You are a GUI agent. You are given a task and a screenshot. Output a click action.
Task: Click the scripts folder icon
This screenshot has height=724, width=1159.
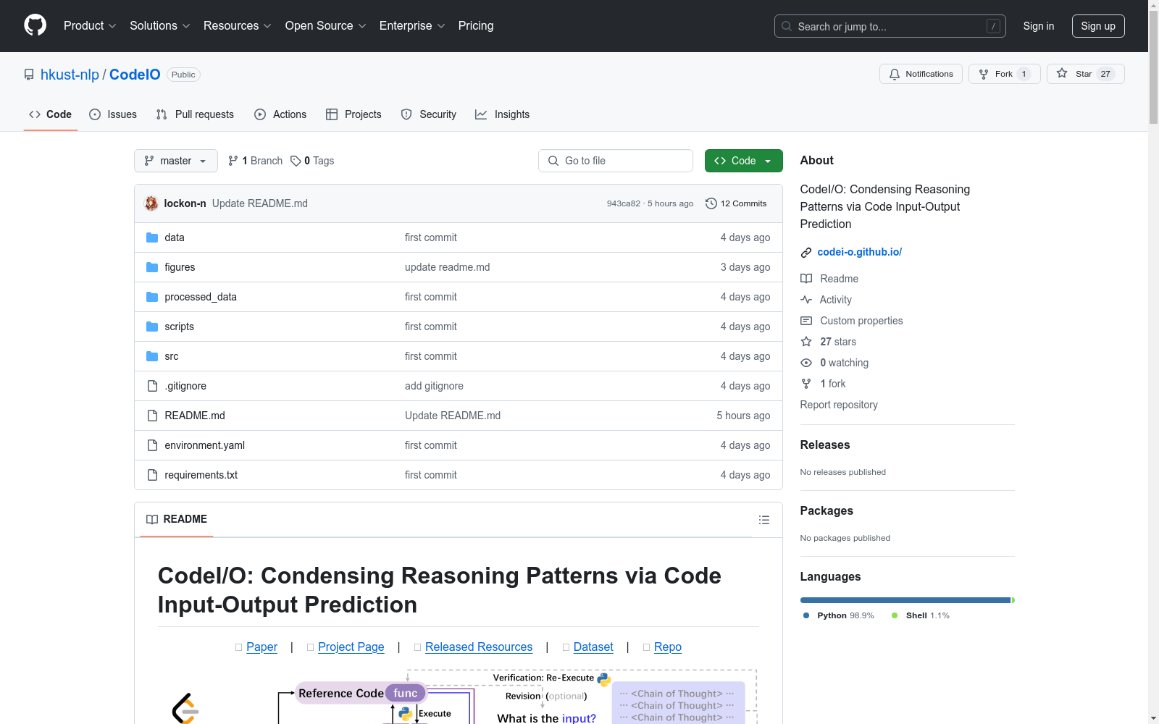[x=152, y=327]
